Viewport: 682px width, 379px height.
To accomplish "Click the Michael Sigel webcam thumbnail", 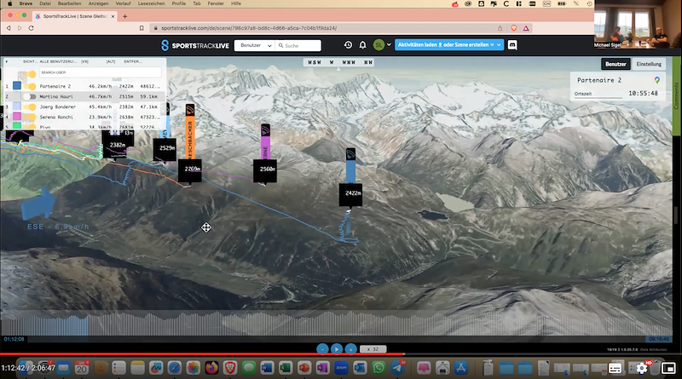I will pos(638,24).
